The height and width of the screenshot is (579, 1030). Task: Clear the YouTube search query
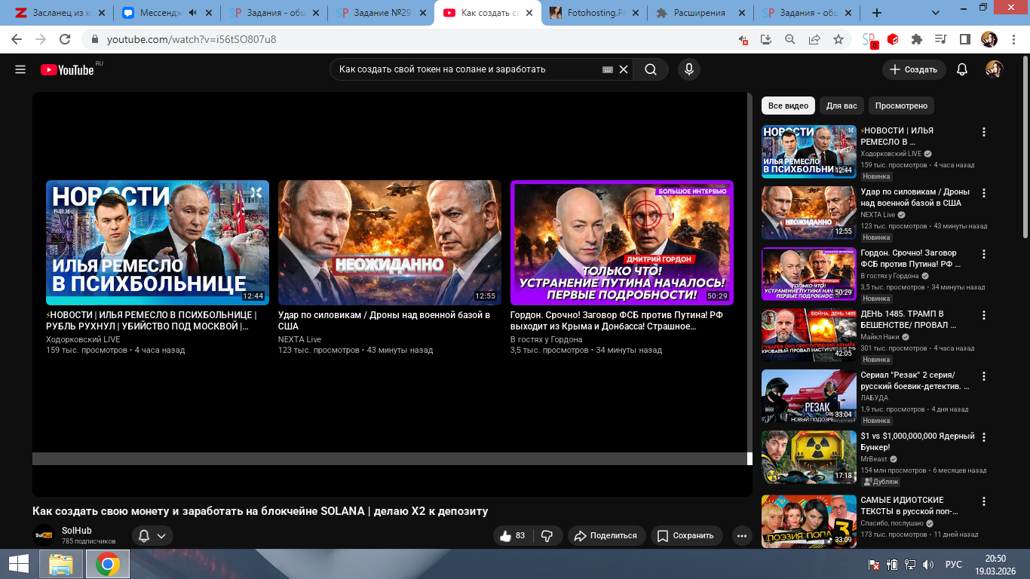[x=624, y=69]
